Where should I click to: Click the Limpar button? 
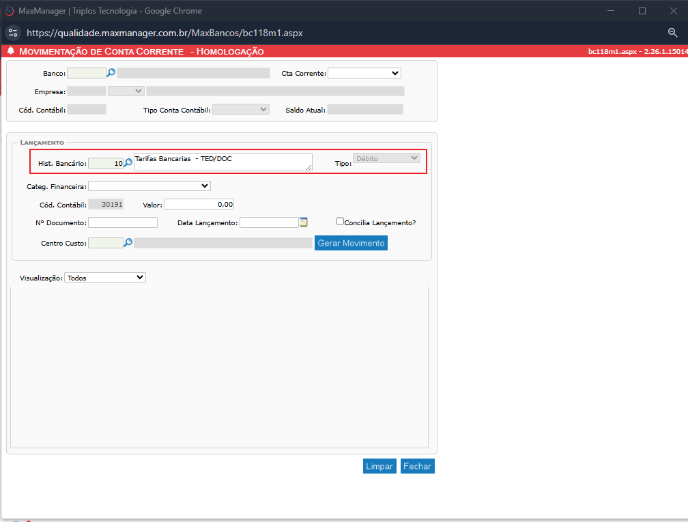pyautogui.click(x=379, y=466)
